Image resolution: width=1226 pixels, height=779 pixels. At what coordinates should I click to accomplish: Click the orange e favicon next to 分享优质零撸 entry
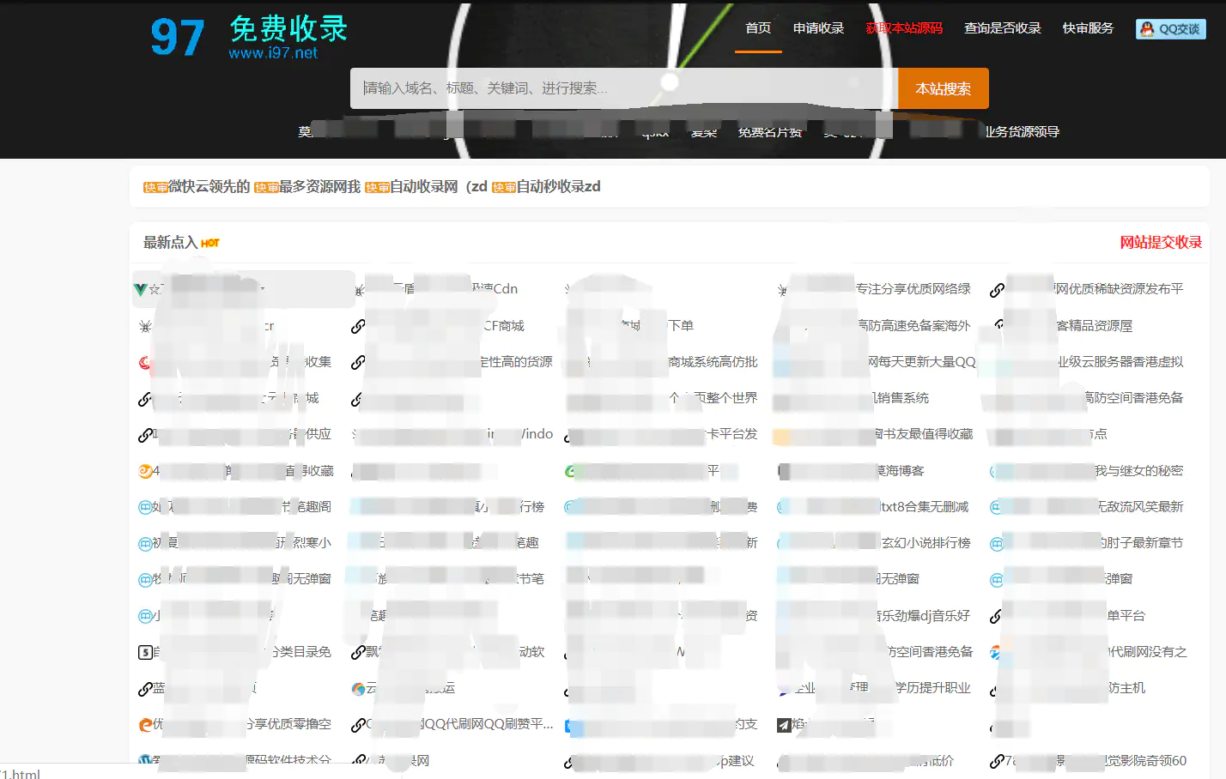[x=145, y=724]
